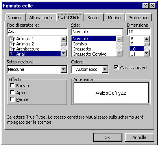Click the TrueType icon beside Animals 2

click(x=13, y=44)
